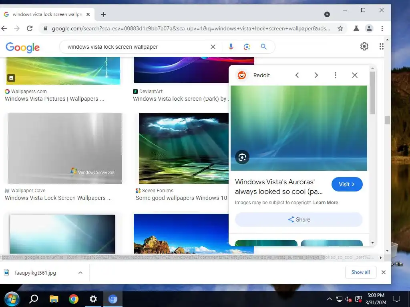
Task: Go back to the previous page
Action: [4, 28]
